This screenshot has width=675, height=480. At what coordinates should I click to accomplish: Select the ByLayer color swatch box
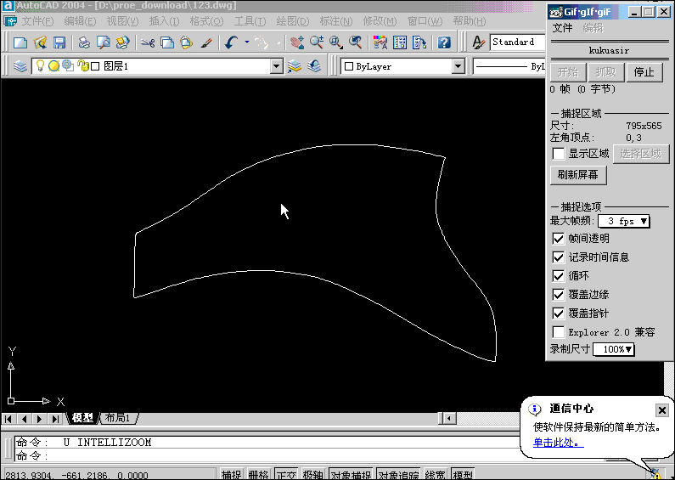coord(349,66)
